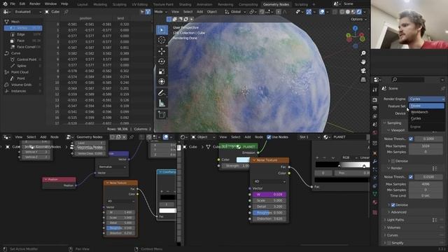This screenshot has width=448, height=252.
Task: Select the Measure tool in viewport
Action: 162,103
